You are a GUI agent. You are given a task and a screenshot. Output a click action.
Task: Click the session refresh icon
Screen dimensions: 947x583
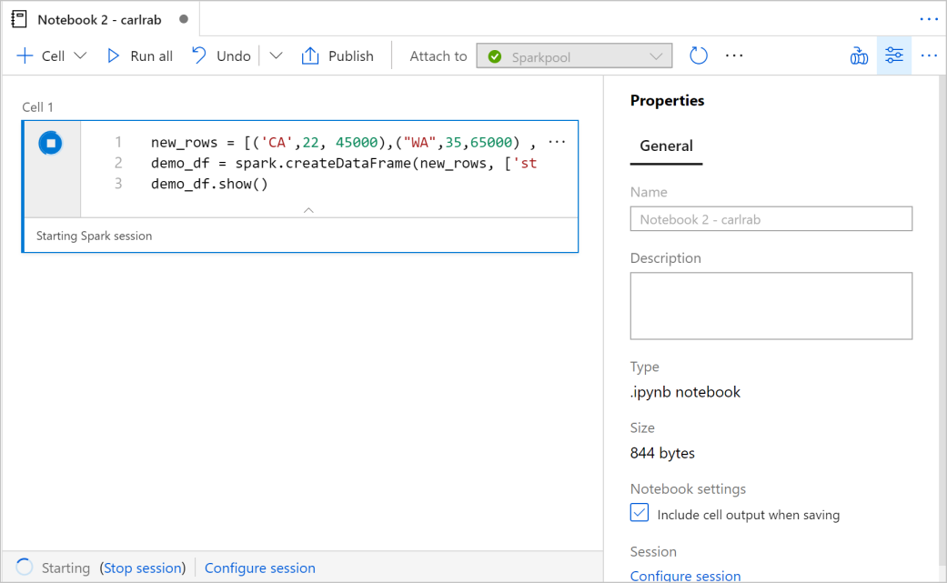tap(698, 55)
